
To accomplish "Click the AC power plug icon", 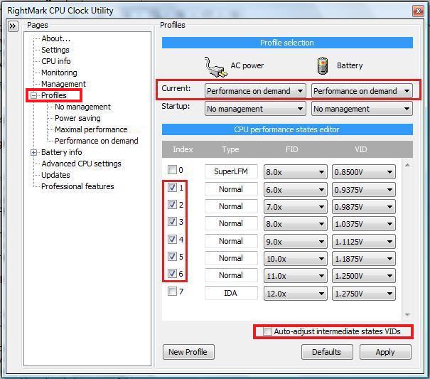I will tap(216, 68).
